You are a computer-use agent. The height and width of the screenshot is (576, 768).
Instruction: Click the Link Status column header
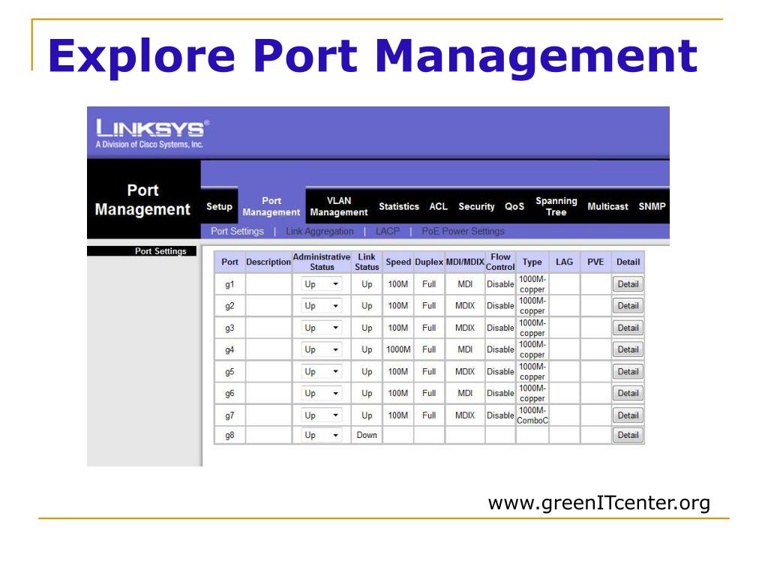click(x=366, y=262)
